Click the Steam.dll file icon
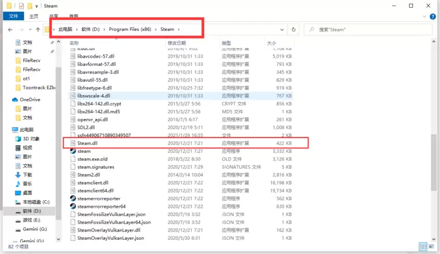Image resolution: width=440 pixels, height=254 pixels. pyautogui.click(x=73, y=143)
